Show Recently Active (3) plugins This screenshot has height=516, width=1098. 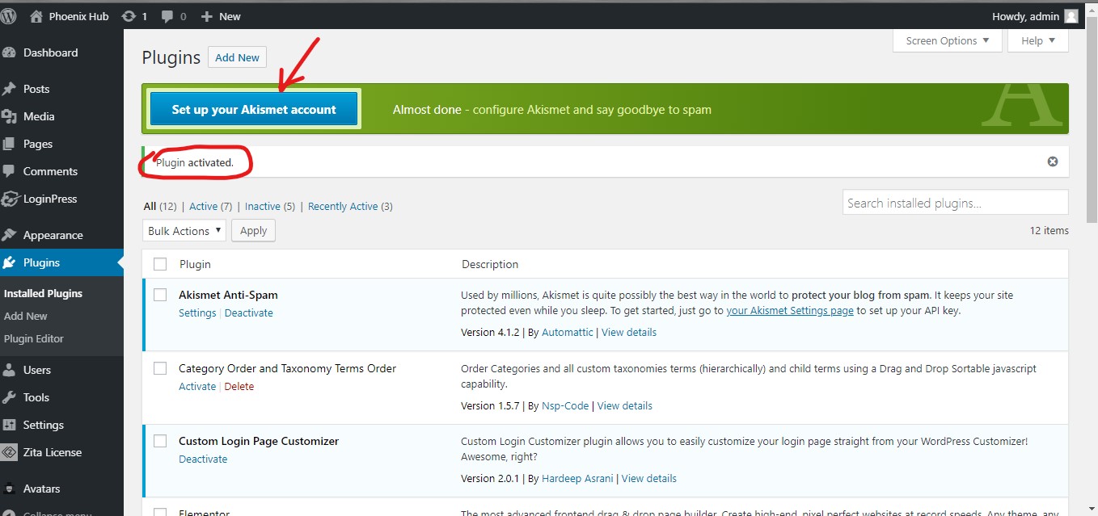tap(350, 206)
